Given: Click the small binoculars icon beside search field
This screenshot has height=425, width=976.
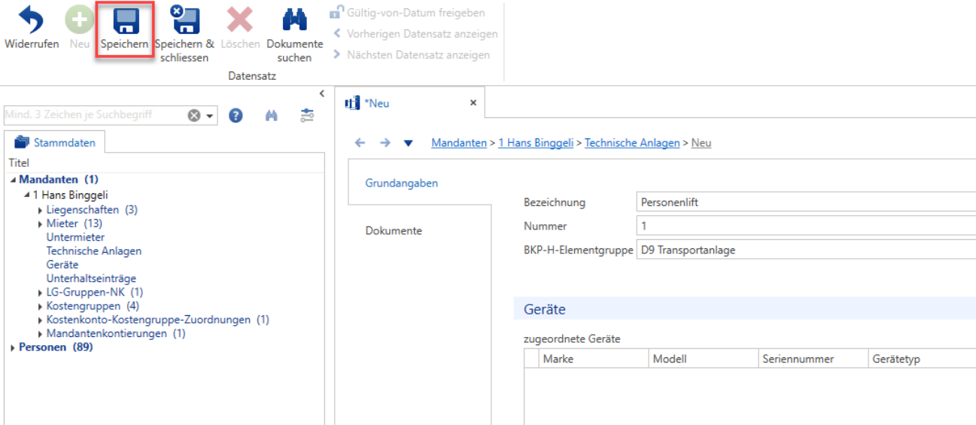Looking at the screenshot, I should (x=272, y=115).
